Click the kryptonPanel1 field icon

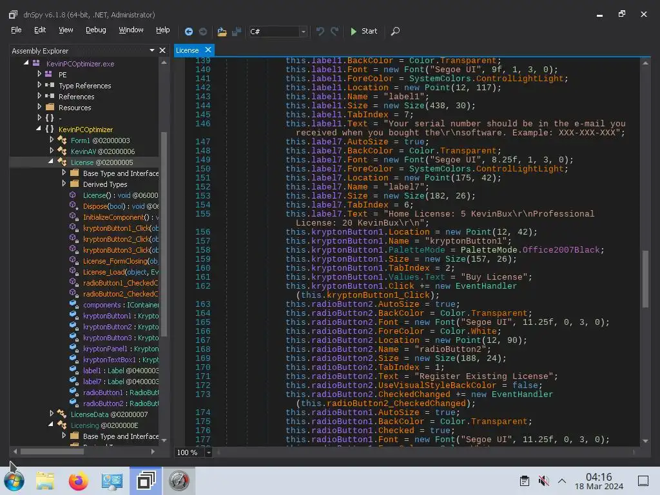coord(73,348)
